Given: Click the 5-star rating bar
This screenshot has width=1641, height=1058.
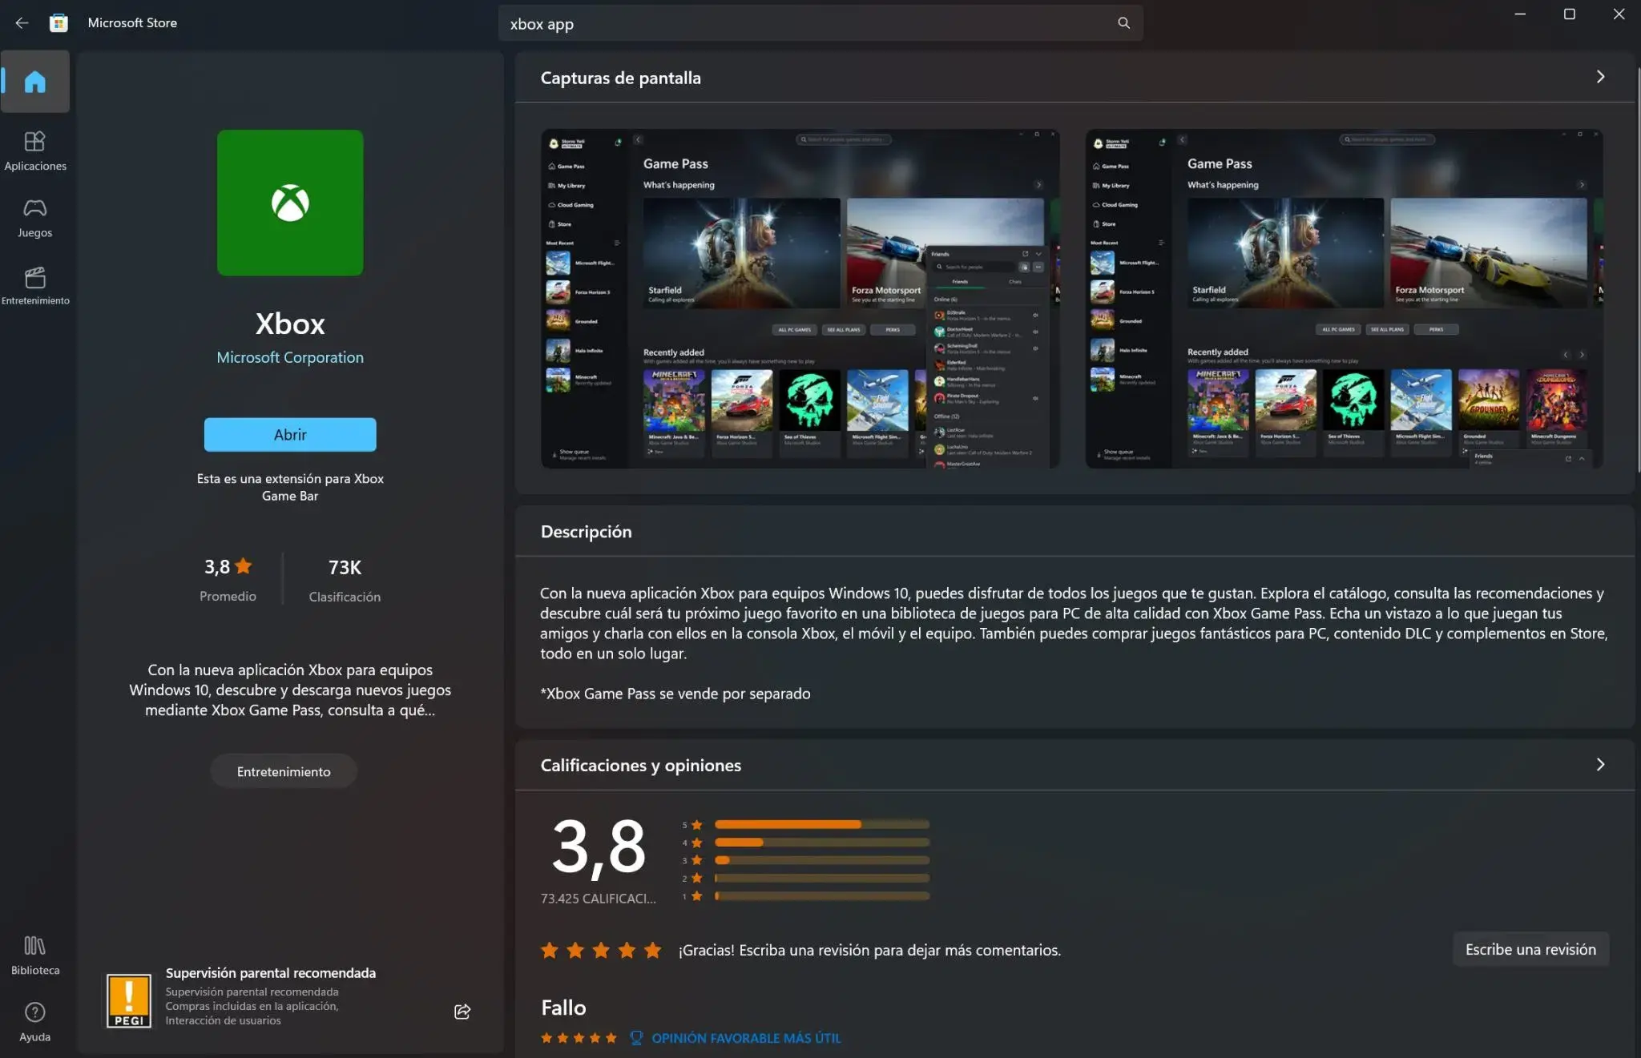Looking at the screenshot, I should [822, 824].
